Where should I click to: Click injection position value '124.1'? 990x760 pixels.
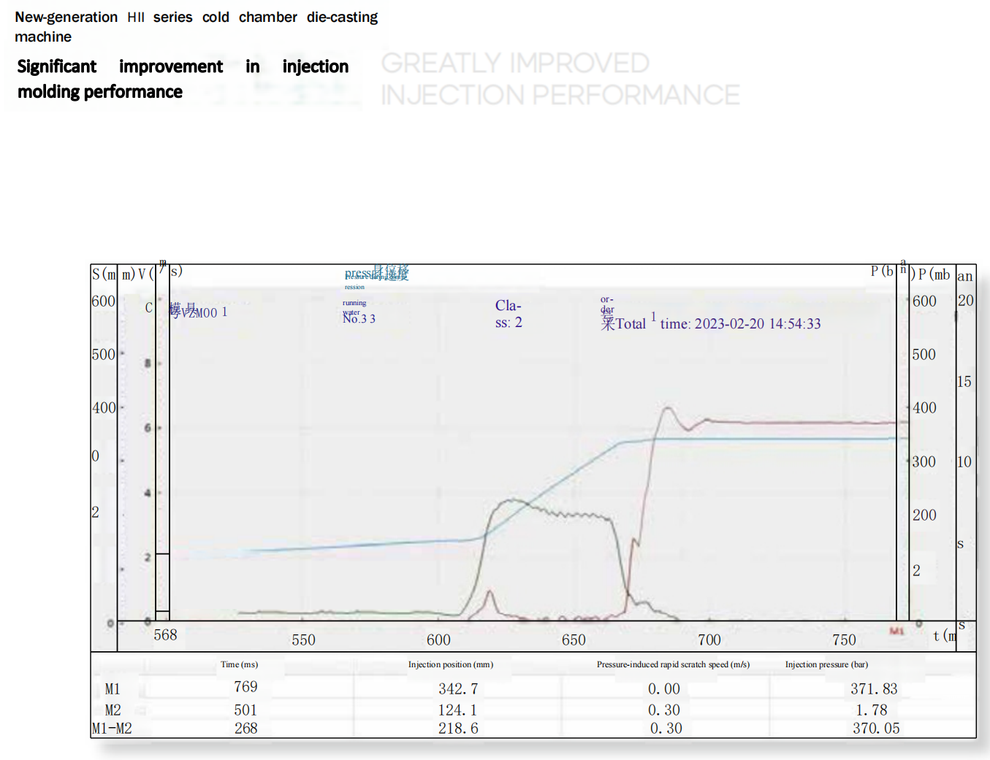[x=458, y=710]
